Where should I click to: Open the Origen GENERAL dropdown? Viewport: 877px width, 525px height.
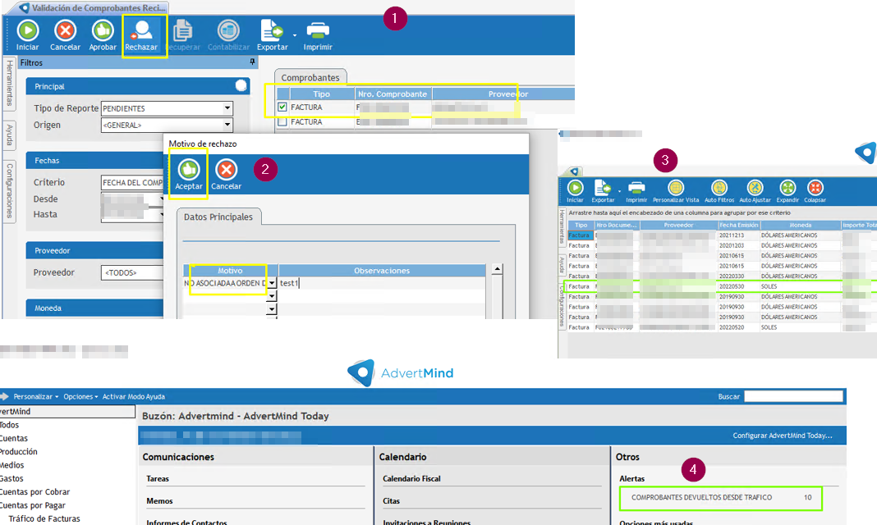coord(227,125)
